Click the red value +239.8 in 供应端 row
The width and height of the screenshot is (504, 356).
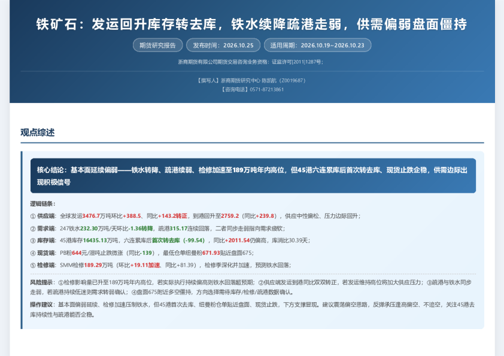coord(265,216)
